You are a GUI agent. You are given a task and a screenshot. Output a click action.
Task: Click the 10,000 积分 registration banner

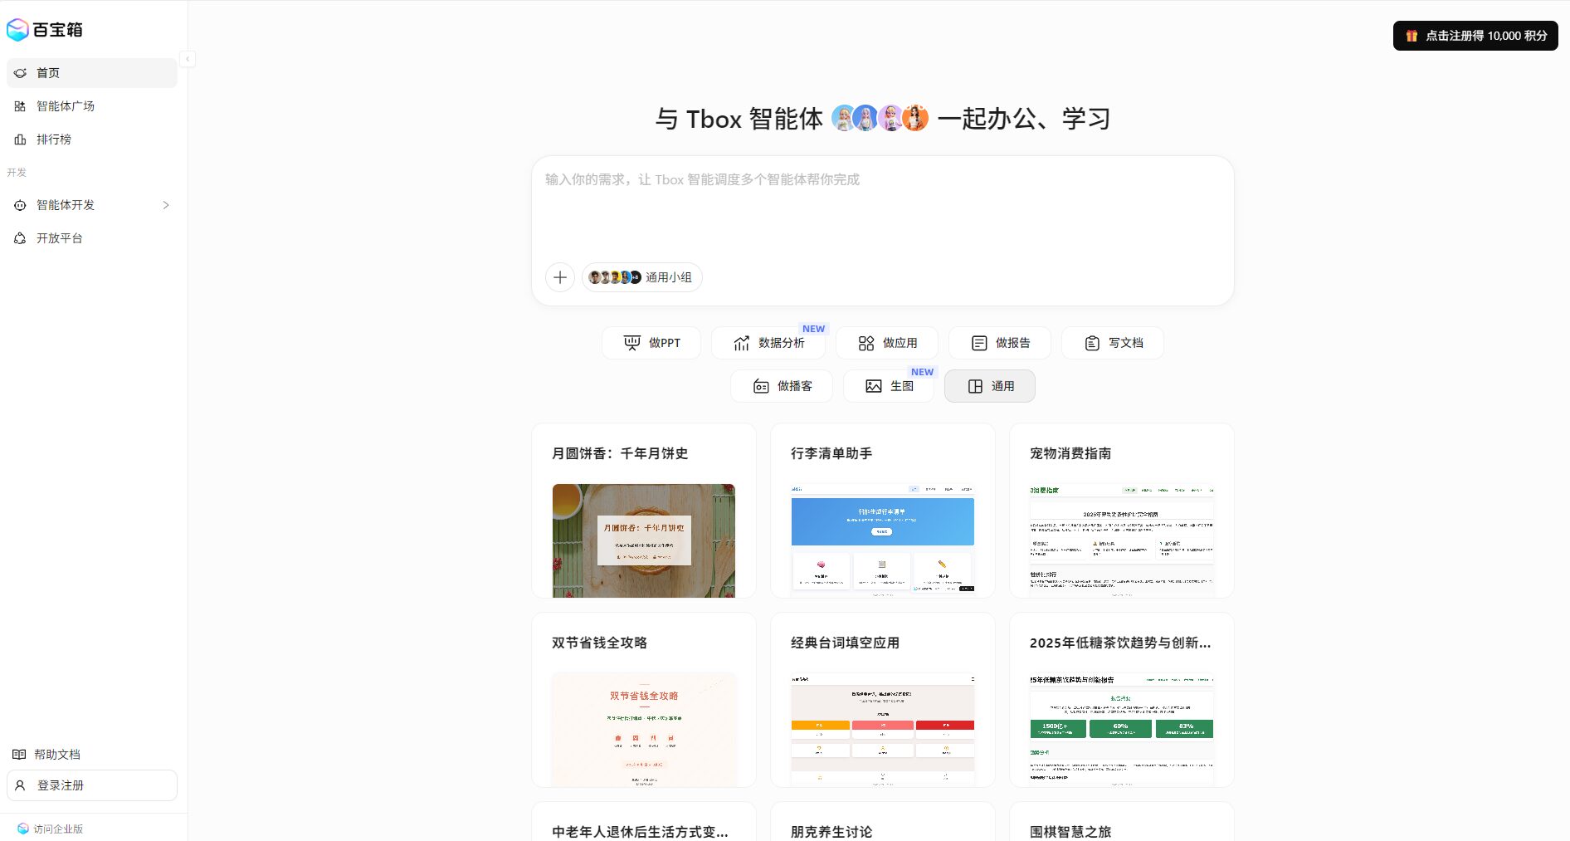click(x=1475, y=36)
